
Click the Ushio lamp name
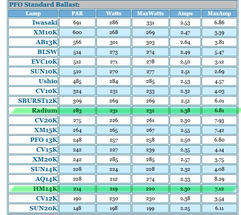[48, 81]
